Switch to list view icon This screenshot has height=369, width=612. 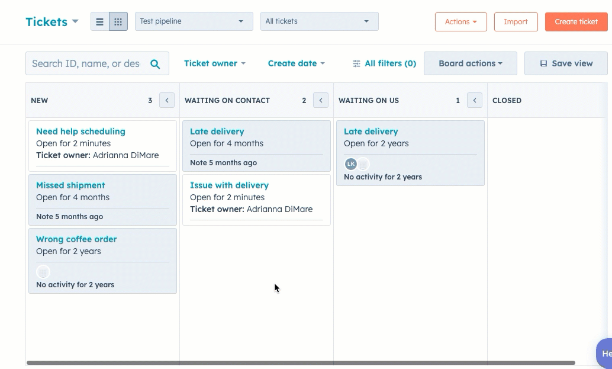point(99,21)
